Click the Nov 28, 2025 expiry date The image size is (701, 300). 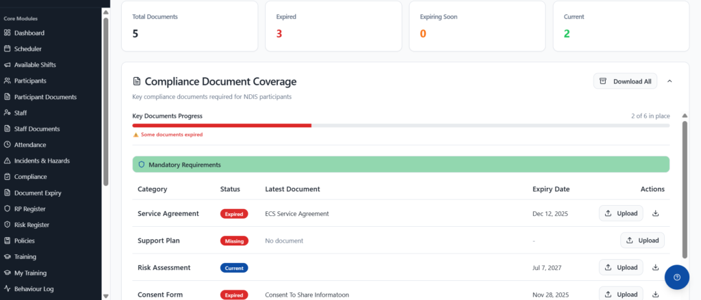click(550, 295)
